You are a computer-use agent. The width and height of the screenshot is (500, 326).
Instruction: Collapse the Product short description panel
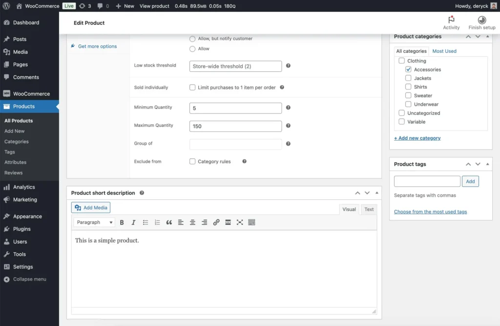(x=376, y=193)
